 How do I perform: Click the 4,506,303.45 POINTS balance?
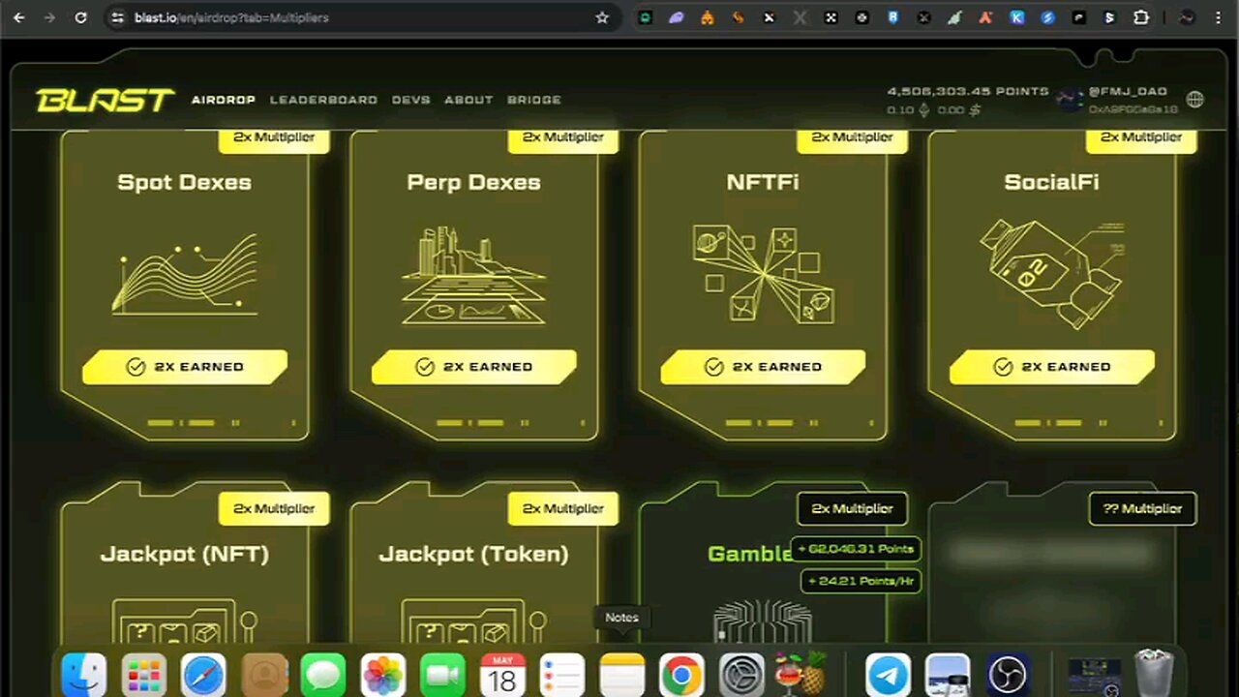click(968, 91)
